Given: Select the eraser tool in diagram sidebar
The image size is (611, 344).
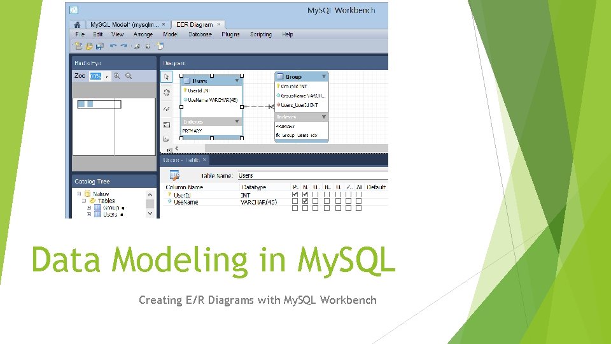Looking at the screenshot, I should [166, 109].
